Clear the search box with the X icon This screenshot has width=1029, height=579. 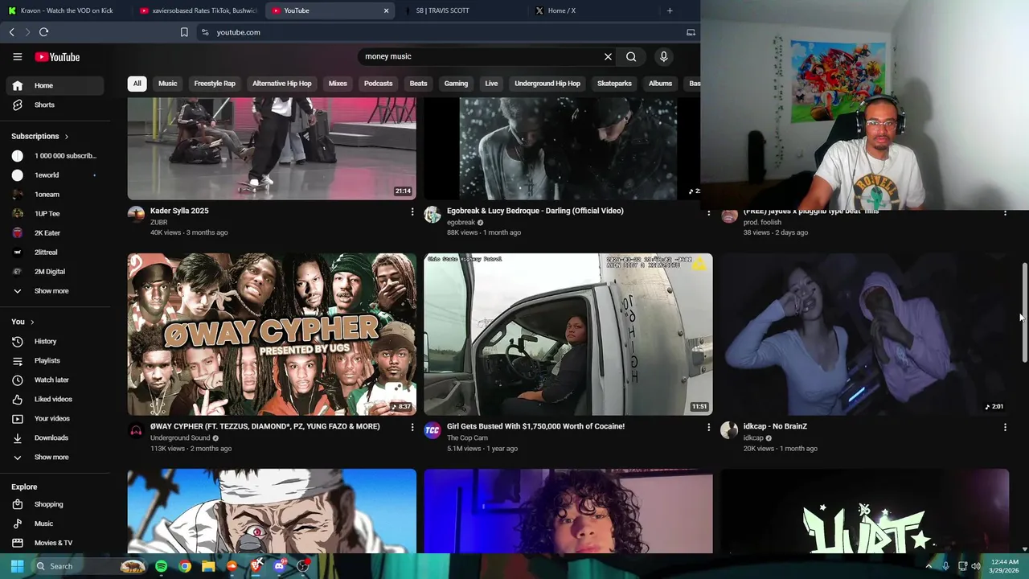(x=608, y=56)
